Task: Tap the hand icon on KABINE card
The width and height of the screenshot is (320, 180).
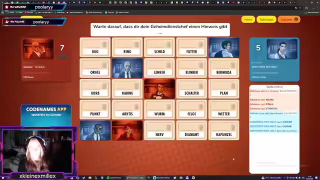Action: pyautogui.click(x=136, y=86)
